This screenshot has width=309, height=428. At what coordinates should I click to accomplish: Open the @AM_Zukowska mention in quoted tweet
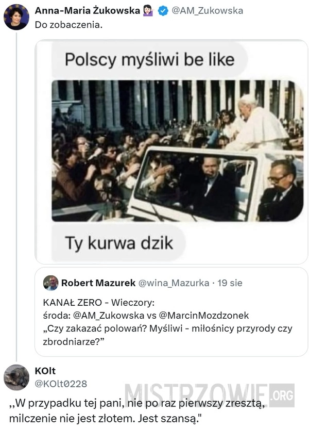(109, 315)
